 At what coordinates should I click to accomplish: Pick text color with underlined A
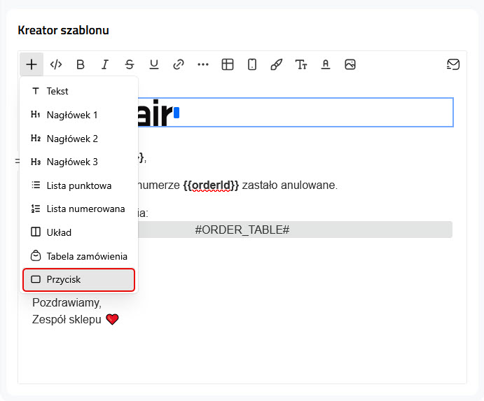tap(326, 64)
